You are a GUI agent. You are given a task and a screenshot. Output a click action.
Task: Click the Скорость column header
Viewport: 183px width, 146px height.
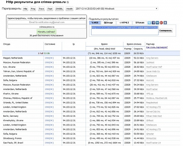coord(138,49)
